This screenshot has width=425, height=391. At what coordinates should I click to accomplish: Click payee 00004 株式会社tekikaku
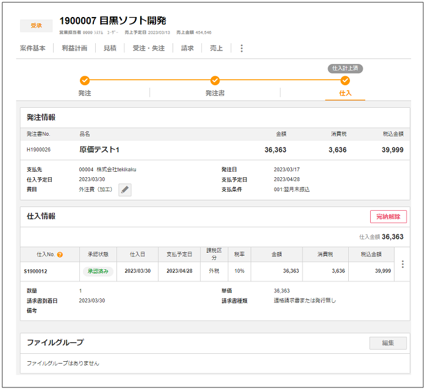[107, 169]
